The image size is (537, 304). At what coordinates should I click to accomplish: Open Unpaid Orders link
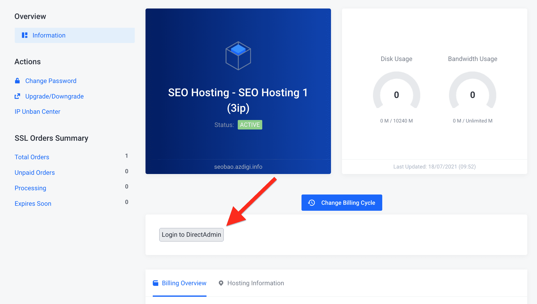pyautogui.click(x=35, y=172)
